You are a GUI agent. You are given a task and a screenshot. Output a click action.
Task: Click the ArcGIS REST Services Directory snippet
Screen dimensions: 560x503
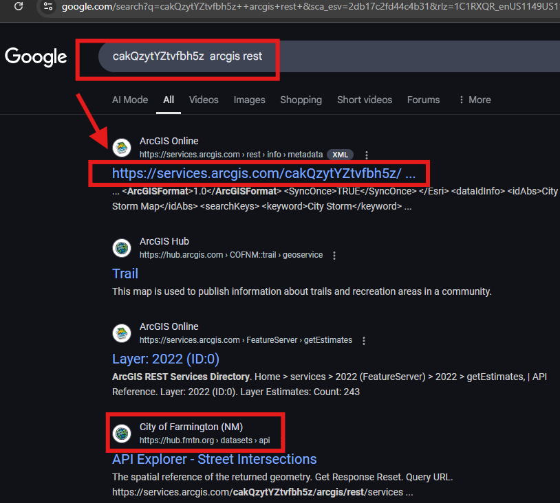(330, 384)
